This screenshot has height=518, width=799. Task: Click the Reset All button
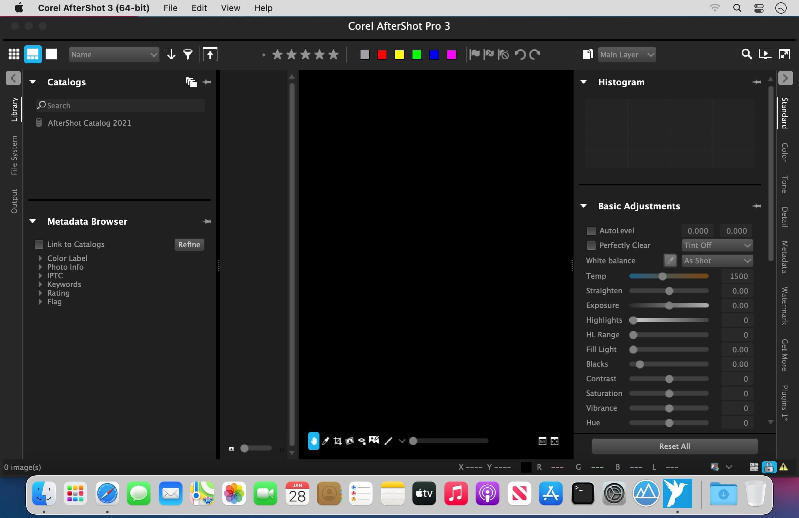click(x=675, y=446)
